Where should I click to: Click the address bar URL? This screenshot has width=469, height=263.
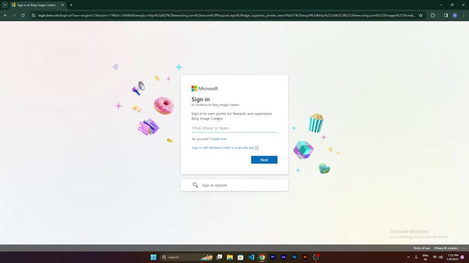click(226, 15)
